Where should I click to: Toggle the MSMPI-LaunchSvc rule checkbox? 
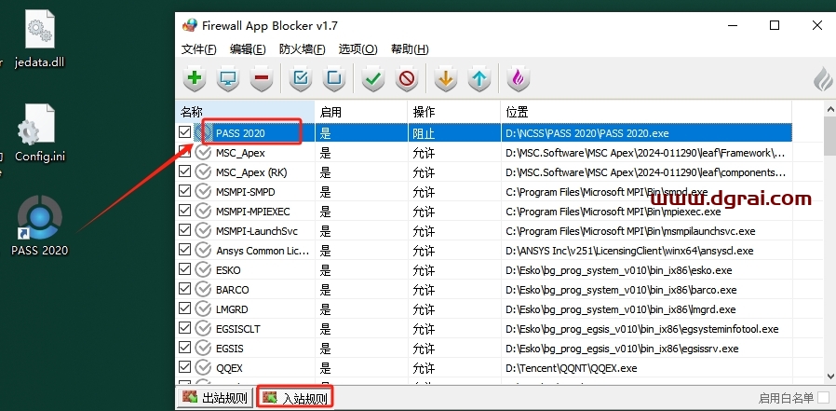pos(185,230)
